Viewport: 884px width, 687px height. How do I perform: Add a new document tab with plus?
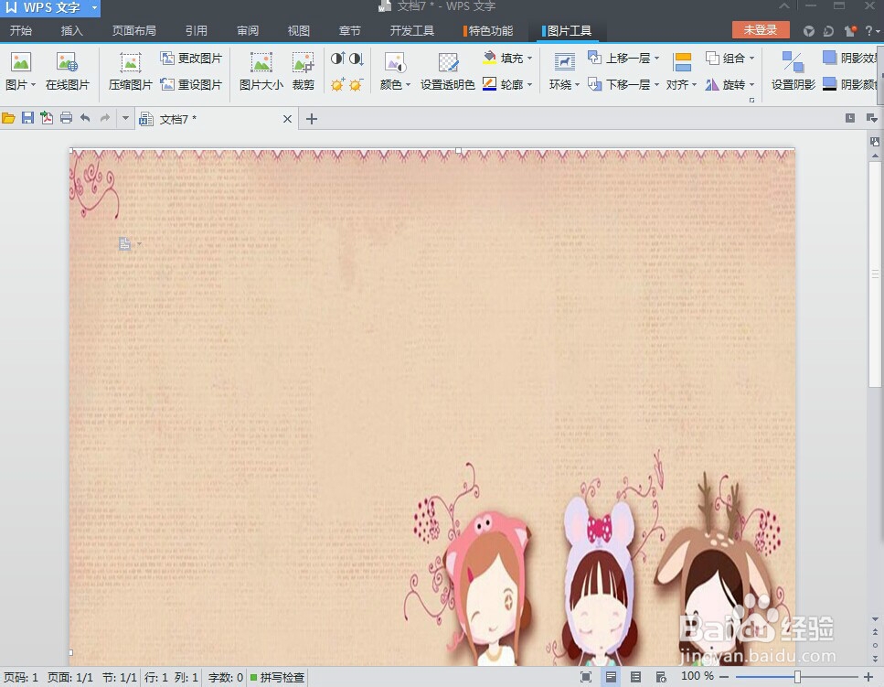tap(311, 119)
